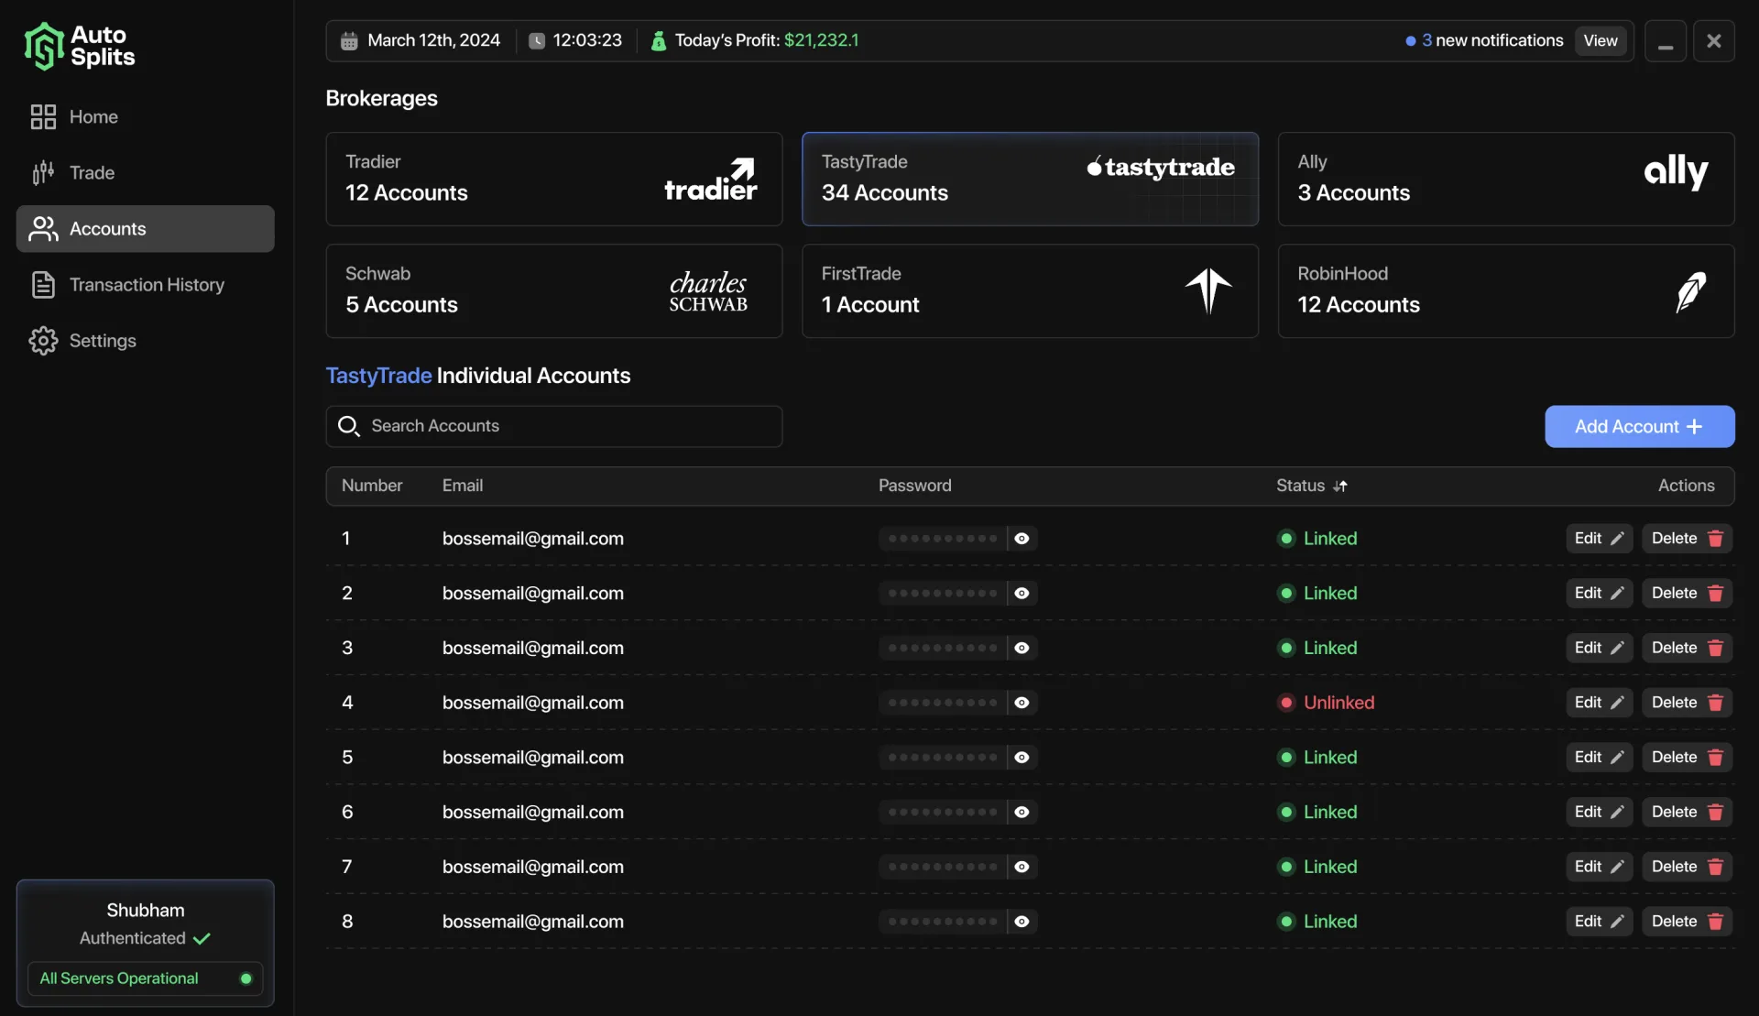Click the calendar icon next to the date
This screenshot has width=1759, height=1016.
349,40
